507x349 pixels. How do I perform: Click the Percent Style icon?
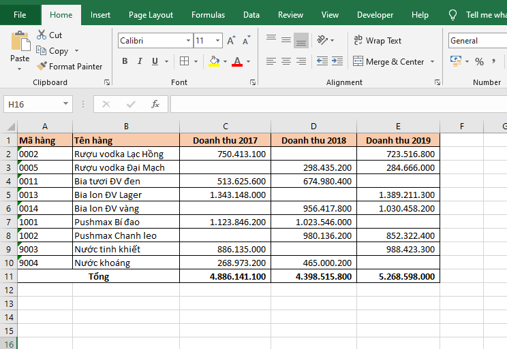click(x=480, y=61)
